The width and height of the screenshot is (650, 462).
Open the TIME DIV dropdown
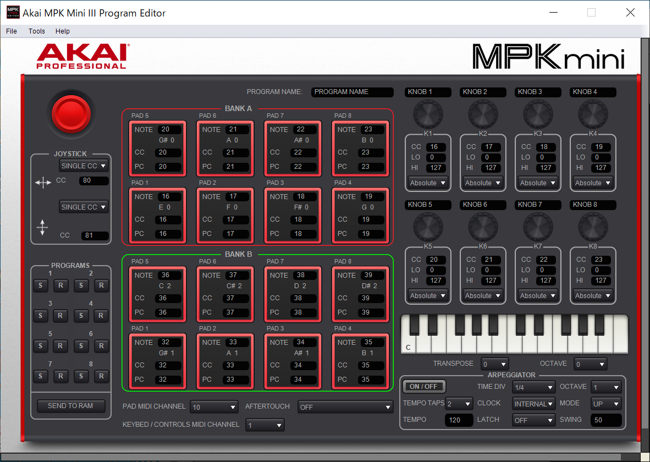(x=533, y=387)
